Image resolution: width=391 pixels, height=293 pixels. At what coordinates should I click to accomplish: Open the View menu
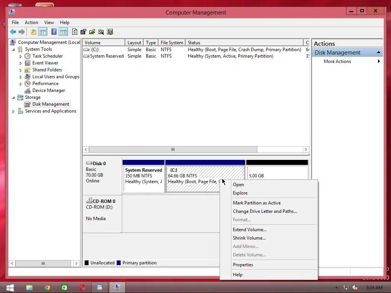point(49,23)
